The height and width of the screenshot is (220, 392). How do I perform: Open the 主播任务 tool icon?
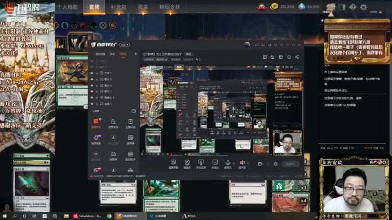(x=130, y=123)
